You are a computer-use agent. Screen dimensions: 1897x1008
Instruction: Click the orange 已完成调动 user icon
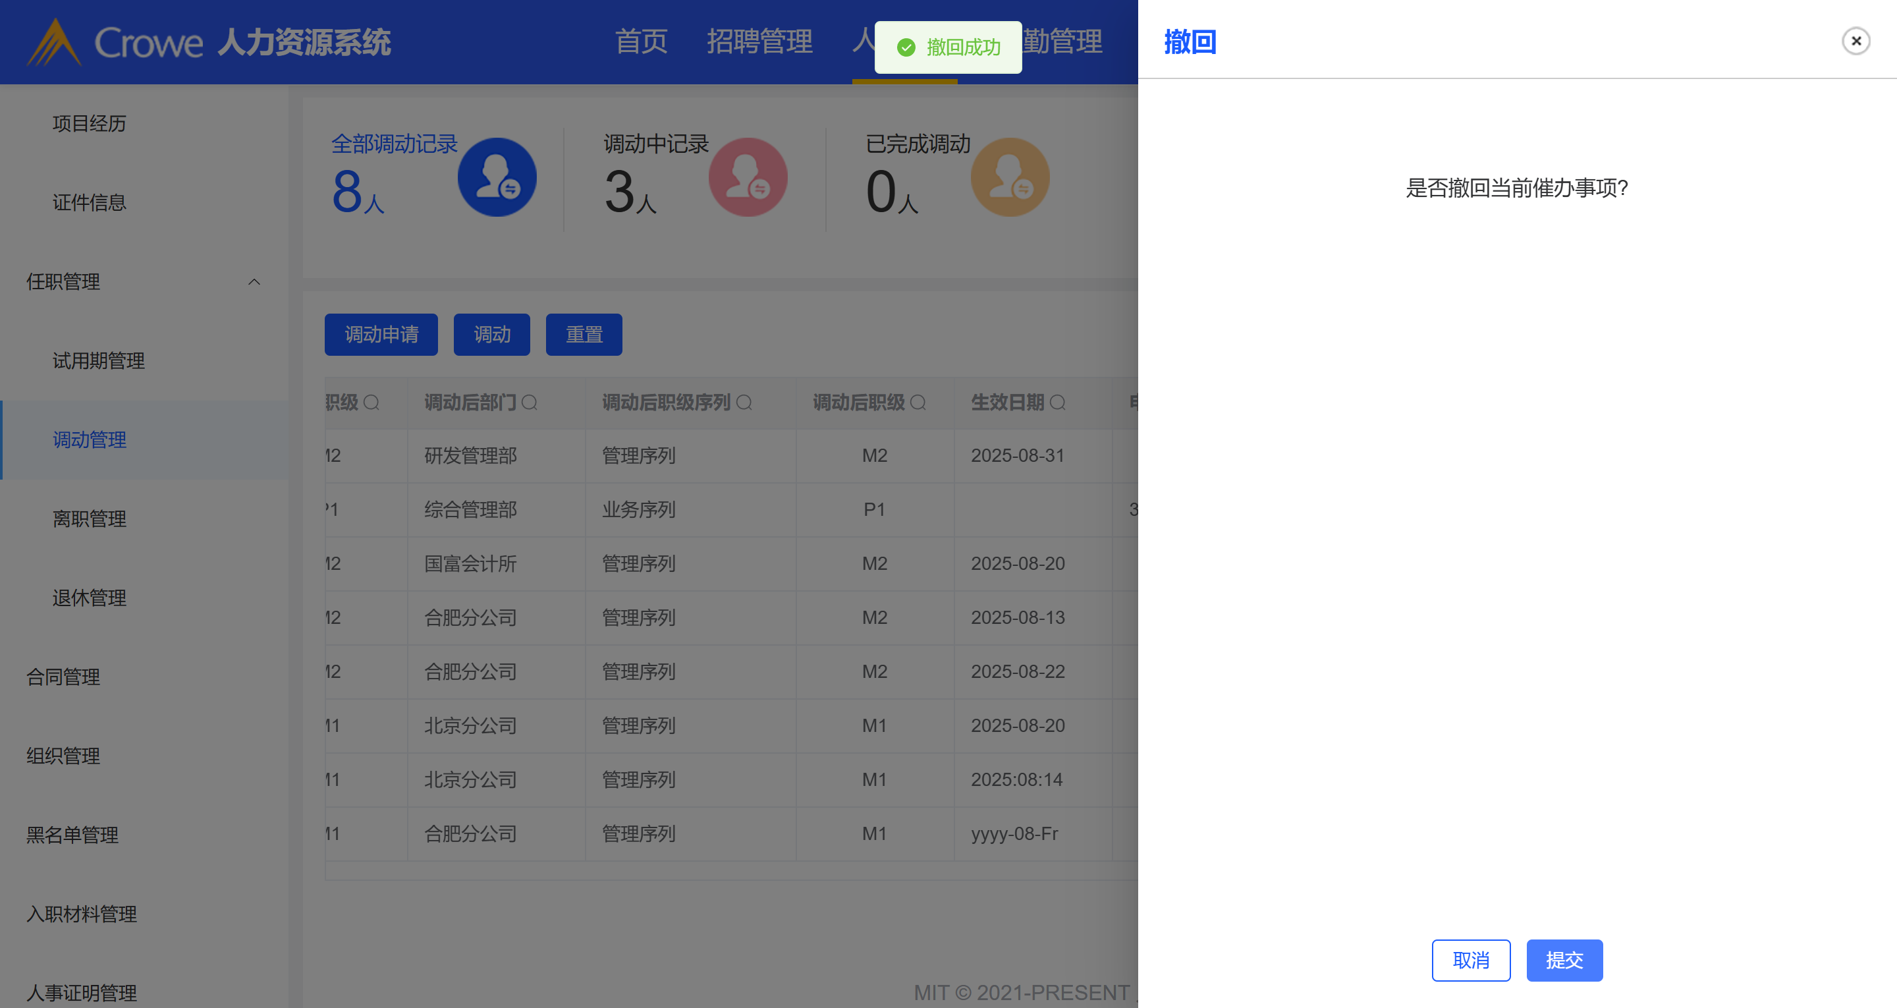tap(1010, 178)
